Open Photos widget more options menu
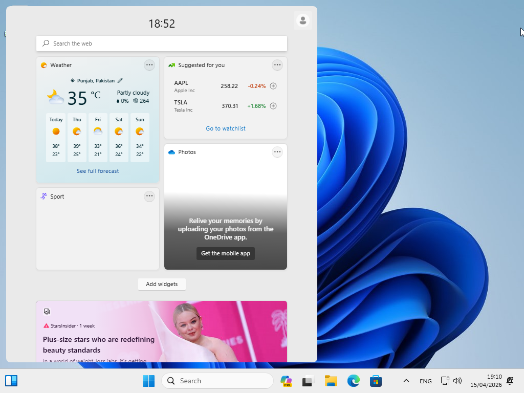Image resolution: width=524 pixels, height=393 pixels. [277, 152]
